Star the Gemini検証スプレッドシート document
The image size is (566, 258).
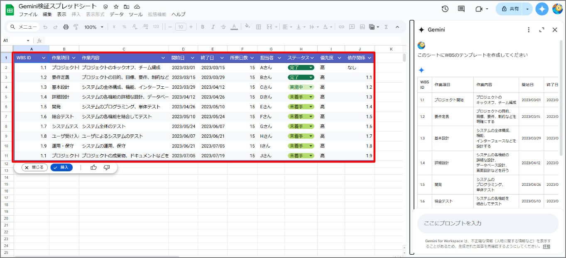point(116,7)
